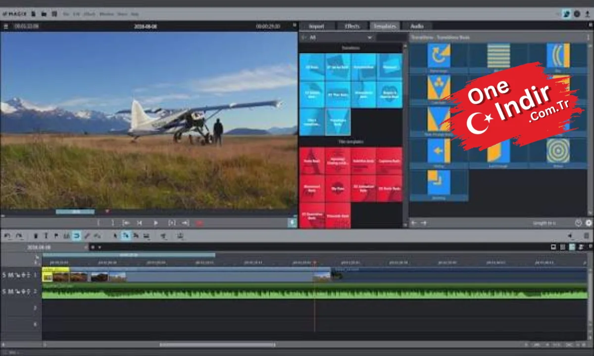Create a new project with the page icon
Image resolution: width=594 pixels, height=356 pixels.
tap(33, 14)
